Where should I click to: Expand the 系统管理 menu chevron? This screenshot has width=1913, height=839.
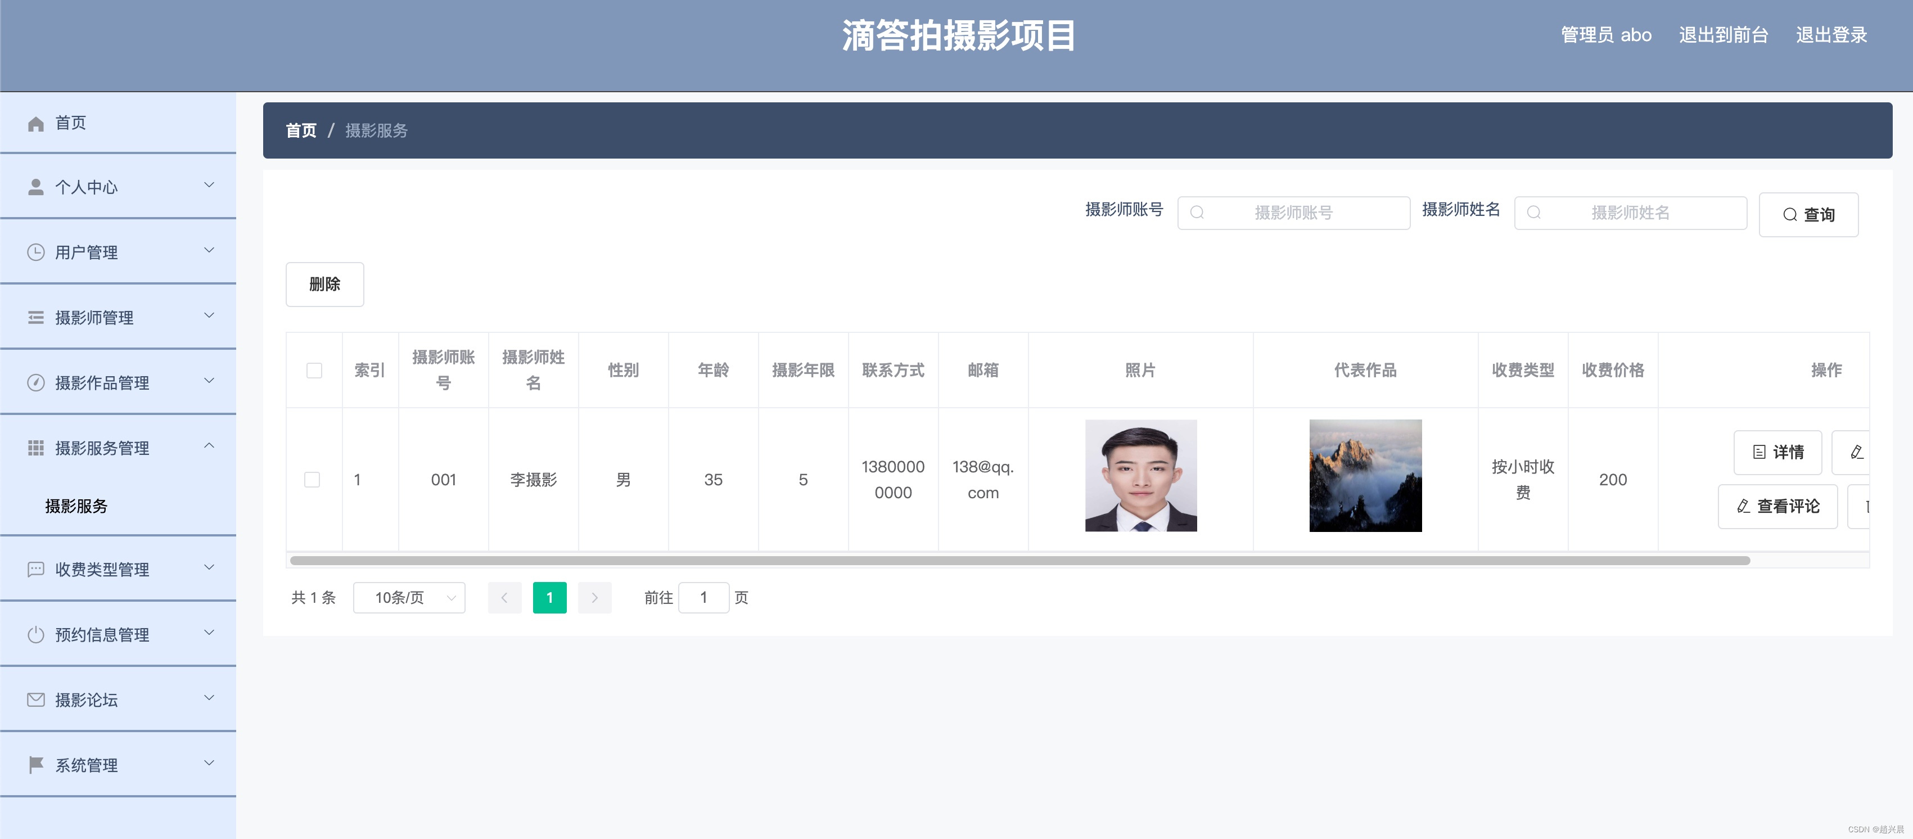(x=209, y=763)
